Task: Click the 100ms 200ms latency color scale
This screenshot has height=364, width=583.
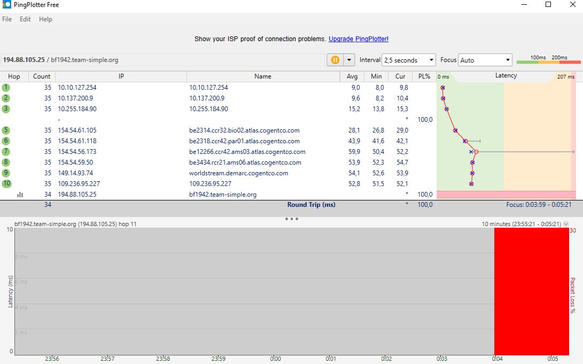Action: pos(548,59)
